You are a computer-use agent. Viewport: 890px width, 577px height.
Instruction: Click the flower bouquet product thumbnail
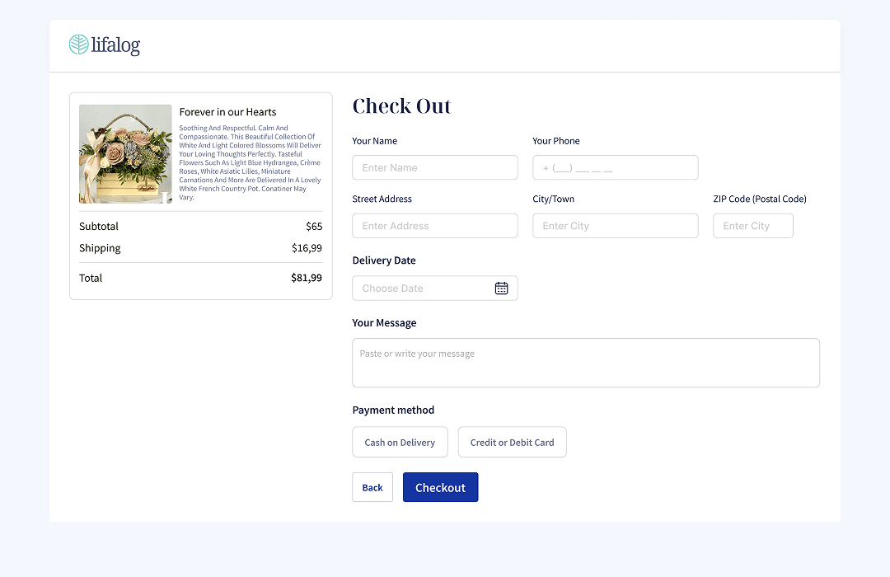pos(125,153)
